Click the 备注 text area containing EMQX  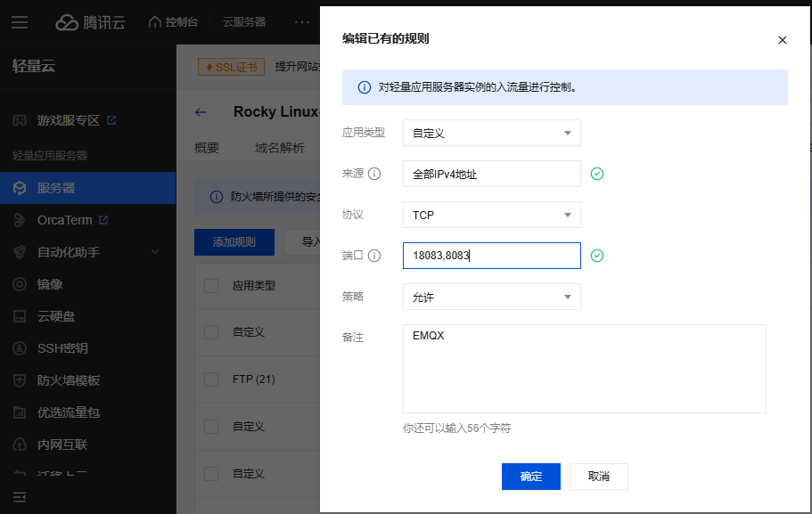point(584,369)
